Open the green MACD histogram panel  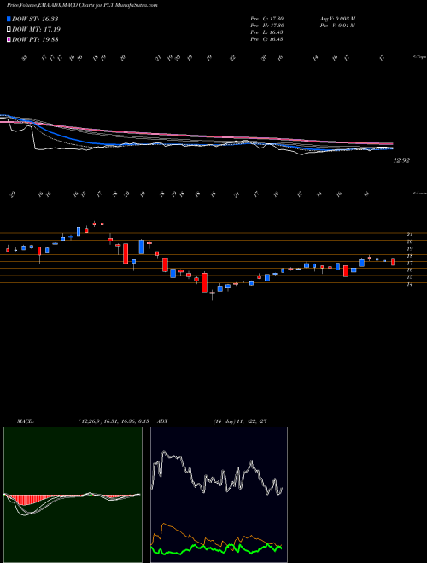pos(73,495)
